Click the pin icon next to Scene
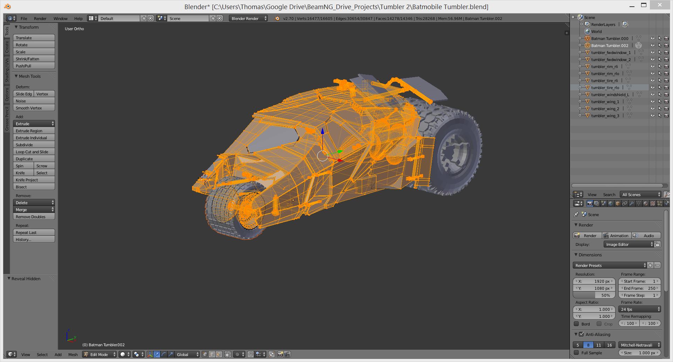This screenshot has width=673, height=362. tap(576, 214)
